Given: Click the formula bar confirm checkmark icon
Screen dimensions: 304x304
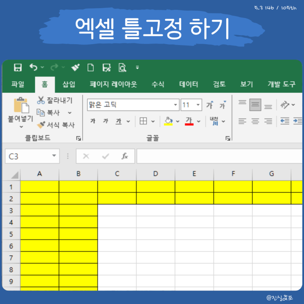Looking at the screenshot, I should point(106,156).
